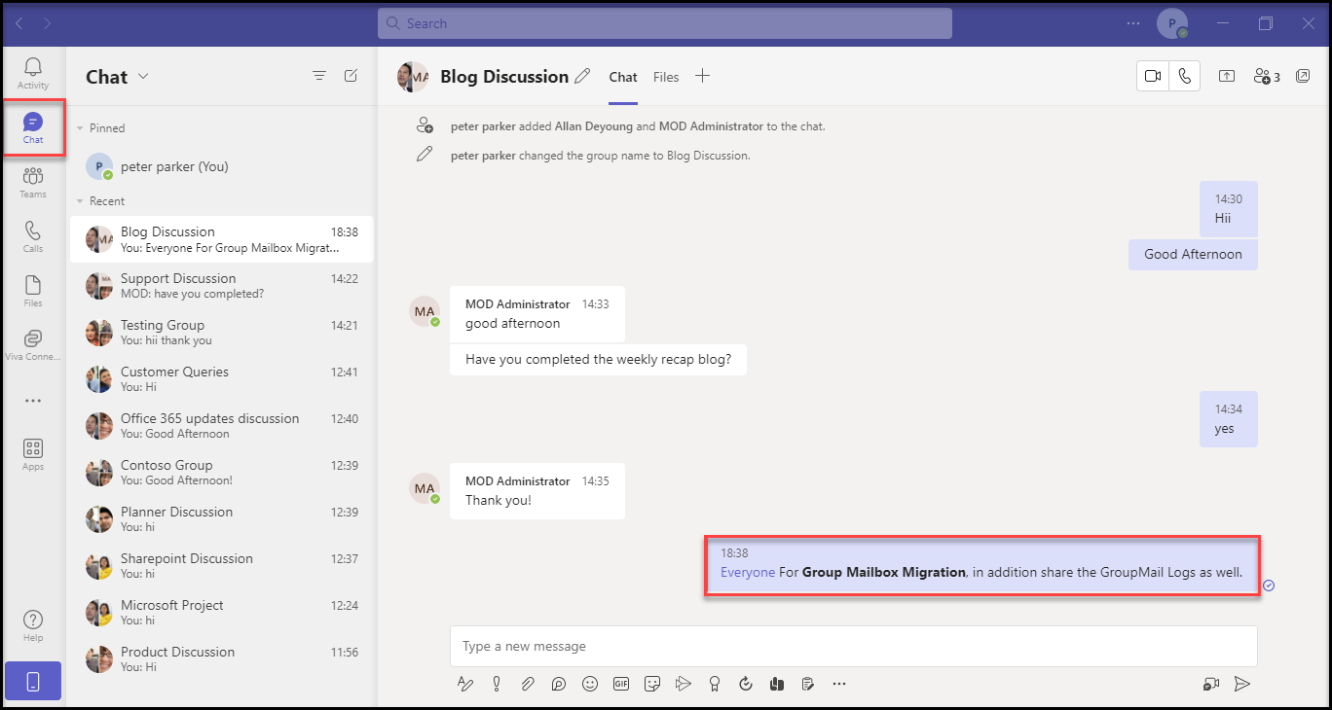Start a video call in Blog Discussion

pyautogui.click(x=1153, y=77)
